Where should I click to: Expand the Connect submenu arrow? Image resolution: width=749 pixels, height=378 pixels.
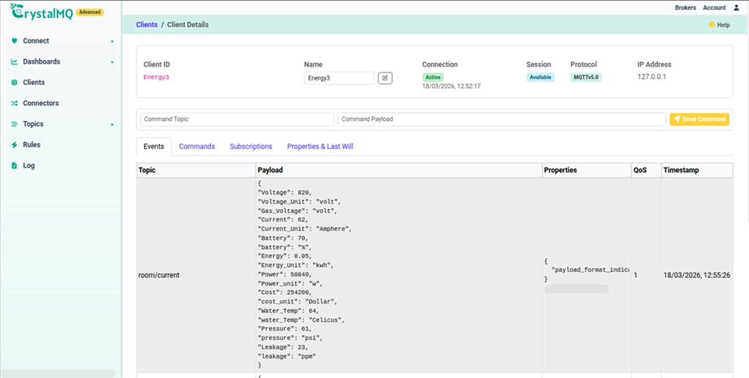click(113, 42)
